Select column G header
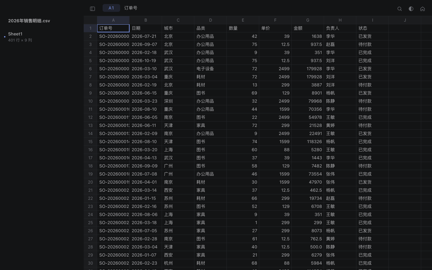Viewport: 432px width, 270px height. (308, 20)
